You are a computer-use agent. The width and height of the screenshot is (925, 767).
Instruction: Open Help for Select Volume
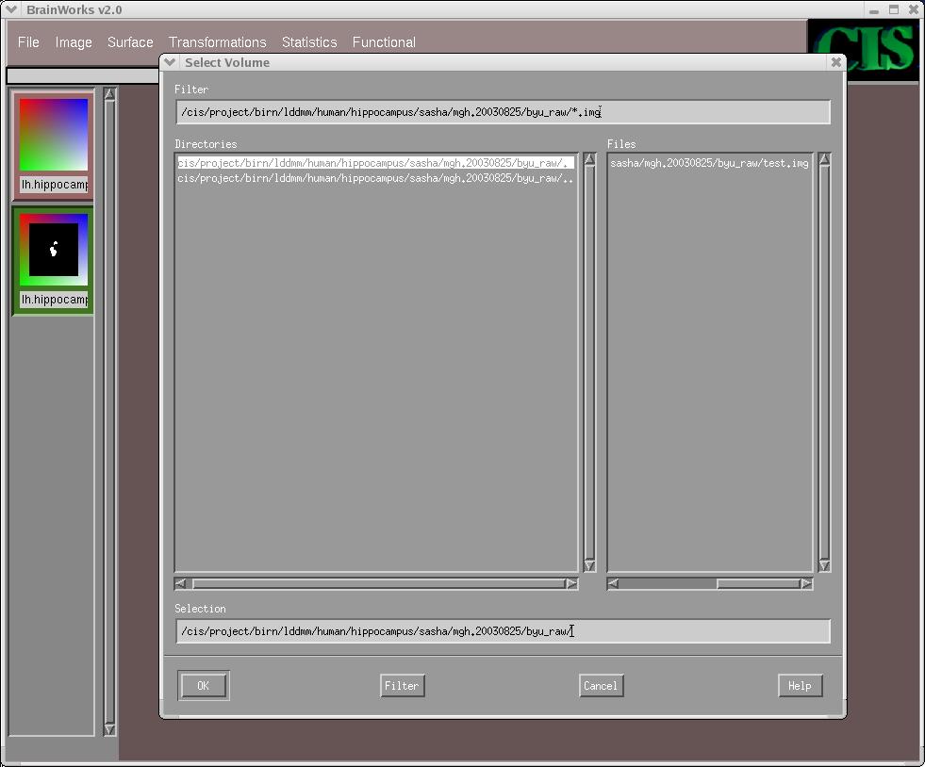800,686
